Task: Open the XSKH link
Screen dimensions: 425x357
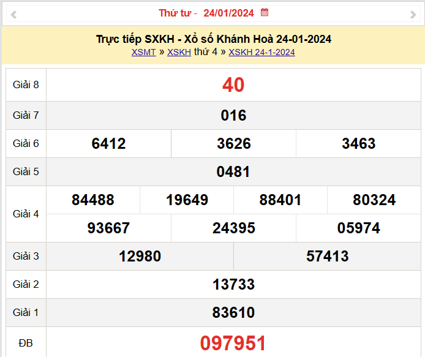Action: pos(179,52)
